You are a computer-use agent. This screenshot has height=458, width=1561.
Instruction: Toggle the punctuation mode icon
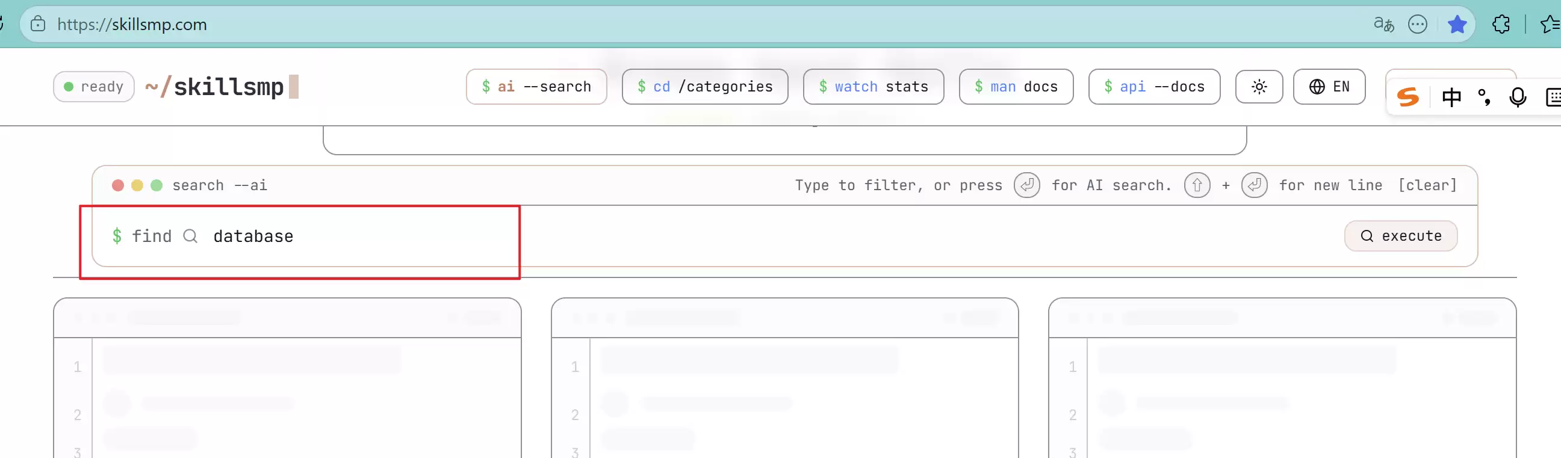point(1484,97)
